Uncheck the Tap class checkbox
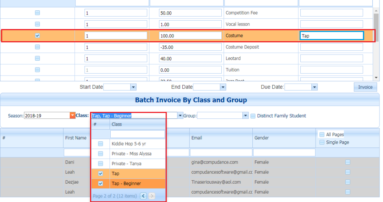The image size is (383, 202). tap(100, 173)
